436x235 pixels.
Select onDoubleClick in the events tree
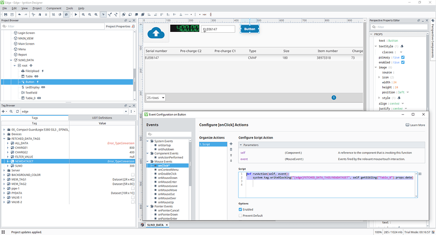[x=167, y=174]
